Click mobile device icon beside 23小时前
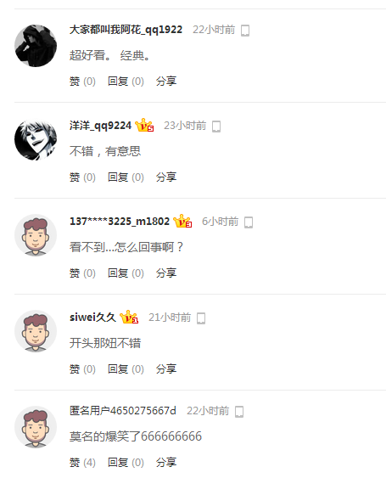 (x=216, y=127)
